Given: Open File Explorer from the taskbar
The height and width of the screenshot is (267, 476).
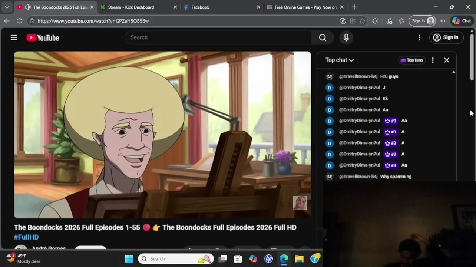Looking at the screenshot, I should pos(299,259).
